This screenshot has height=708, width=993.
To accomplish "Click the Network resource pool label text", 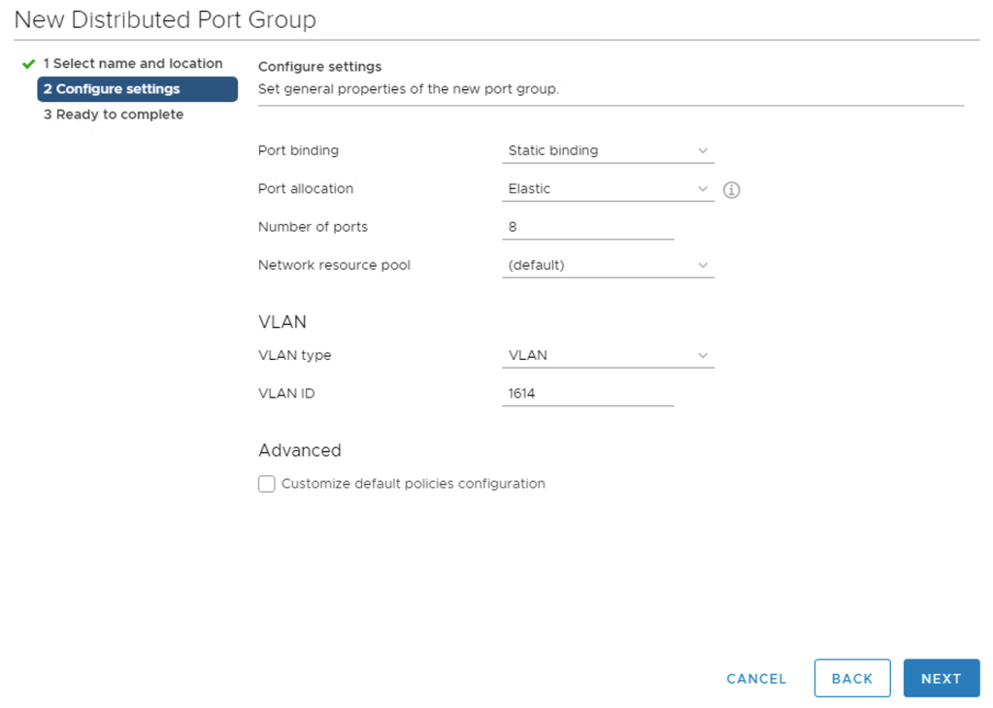I will [x=334, y=265].
